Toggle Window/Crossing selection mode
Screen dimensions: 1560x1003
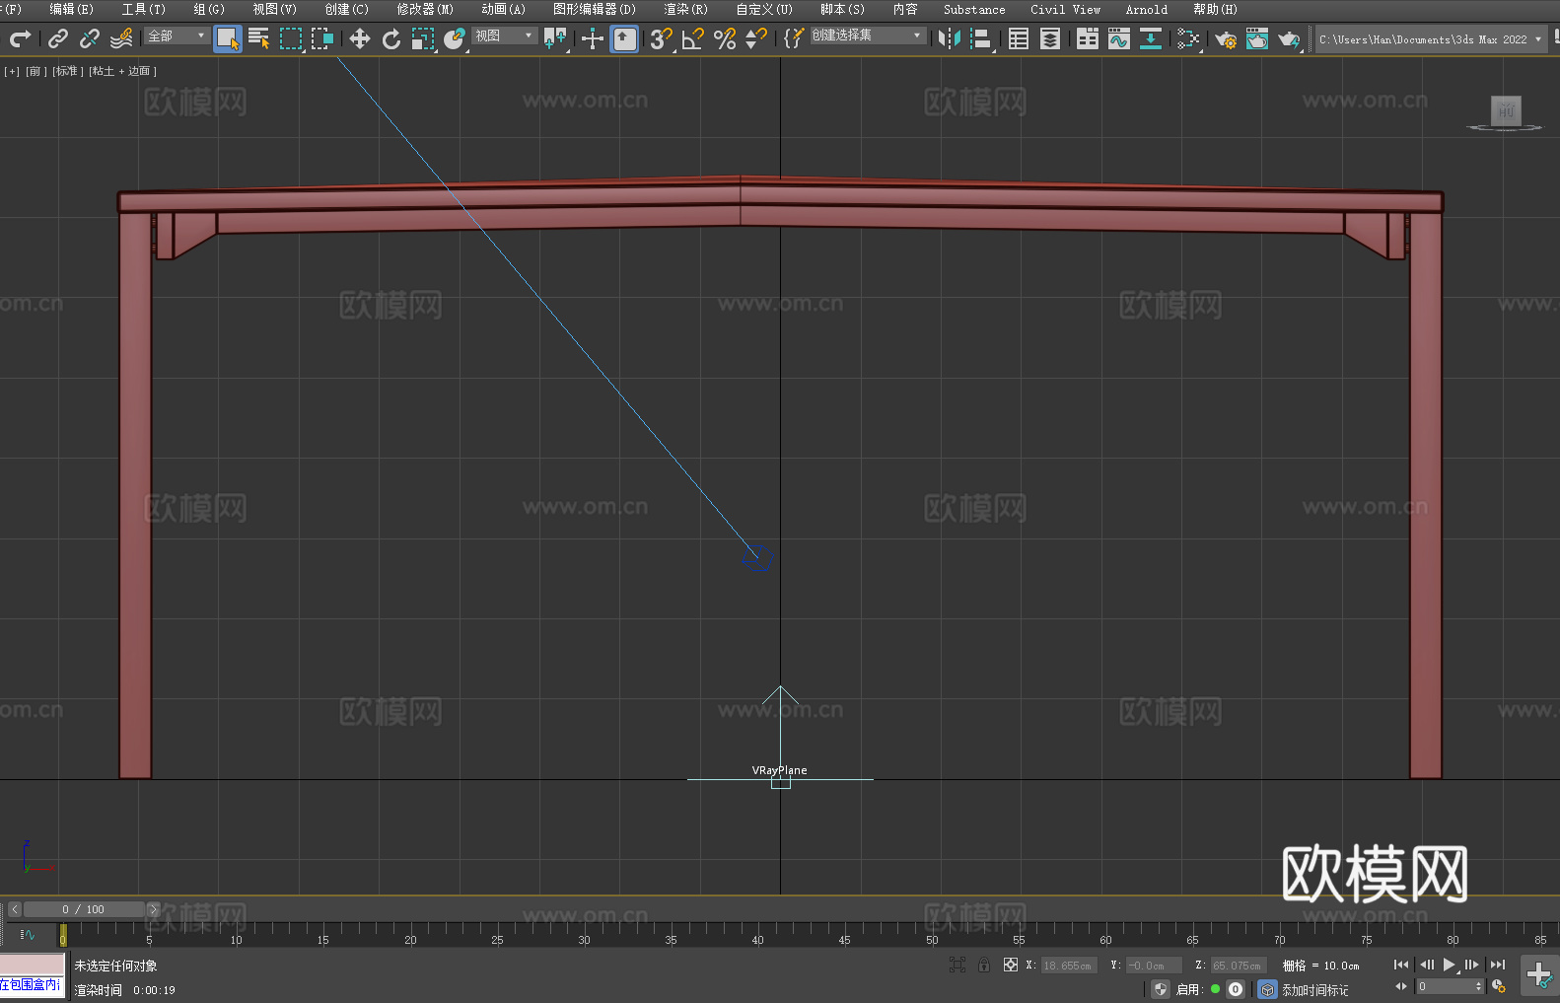click(322, 38)
